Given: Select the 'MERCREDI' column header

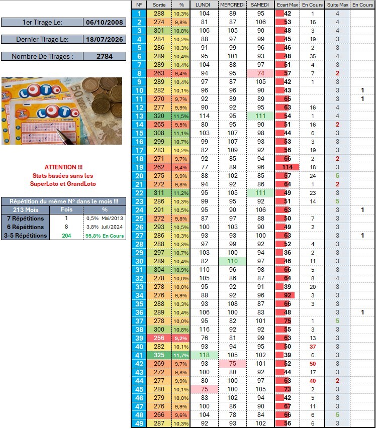Looking at the screenshot, I should coord(233,5).
